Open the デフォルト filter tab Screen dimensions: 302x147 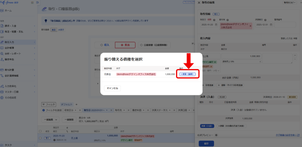[x=67, y=104]
